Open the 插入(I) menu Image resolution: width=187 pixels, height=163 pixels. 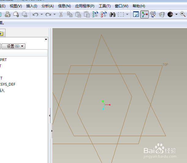click(x=32, y=6)
